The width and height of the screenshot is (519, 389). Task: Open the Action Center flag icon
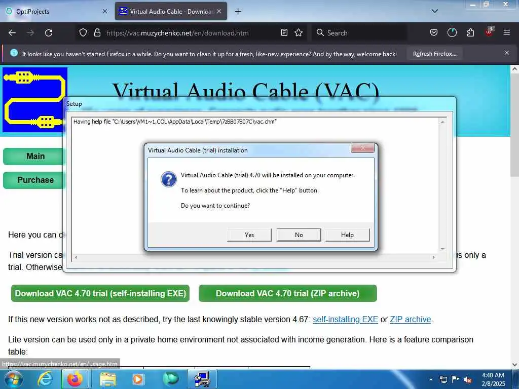tap(456, 379)
